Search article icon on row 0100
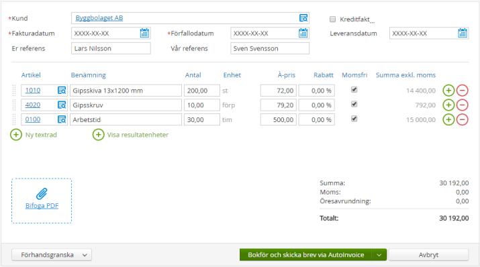The image size is (480, 267). click(x=62, y=119)
